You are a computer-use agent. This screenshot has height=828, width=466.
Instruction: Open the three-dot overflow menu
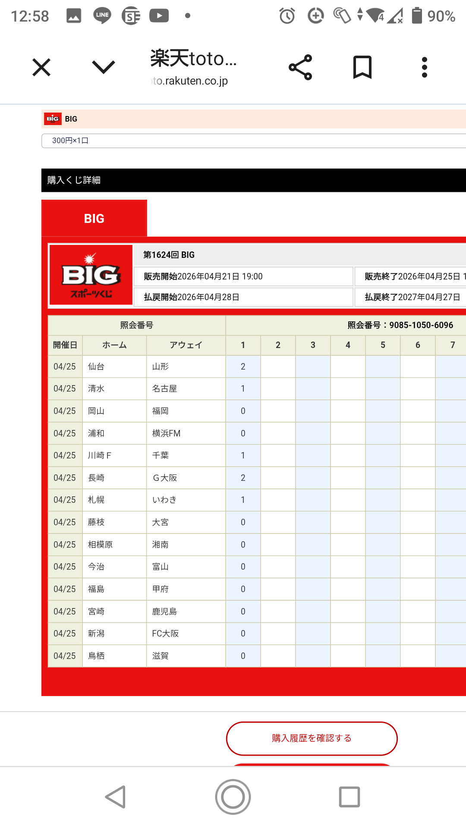click(425, 67)
